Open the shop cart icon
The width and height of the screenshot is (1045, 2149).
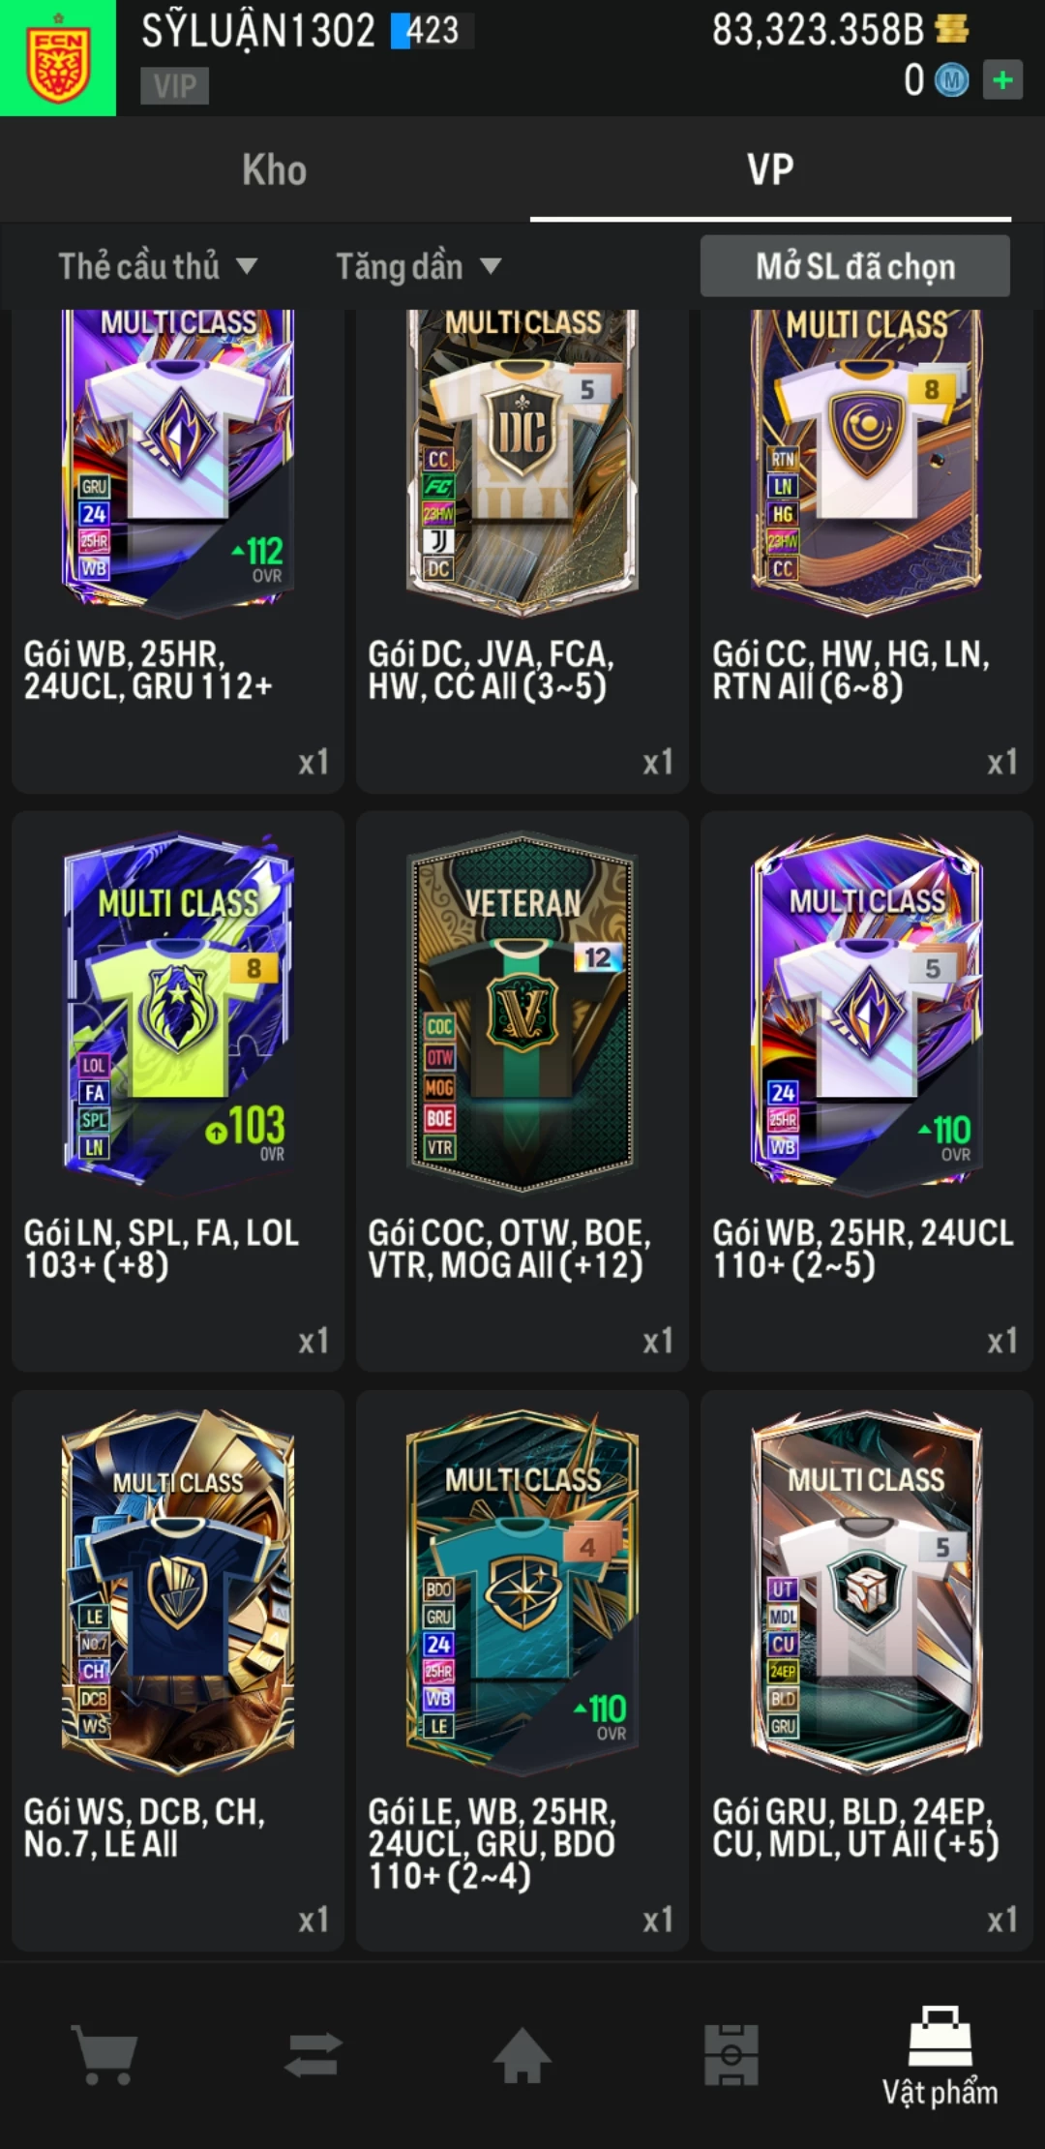[104, 2054]
